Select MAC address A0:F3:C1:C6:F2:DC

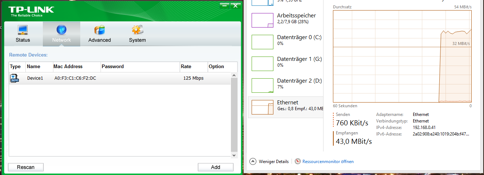pos(75,78)
